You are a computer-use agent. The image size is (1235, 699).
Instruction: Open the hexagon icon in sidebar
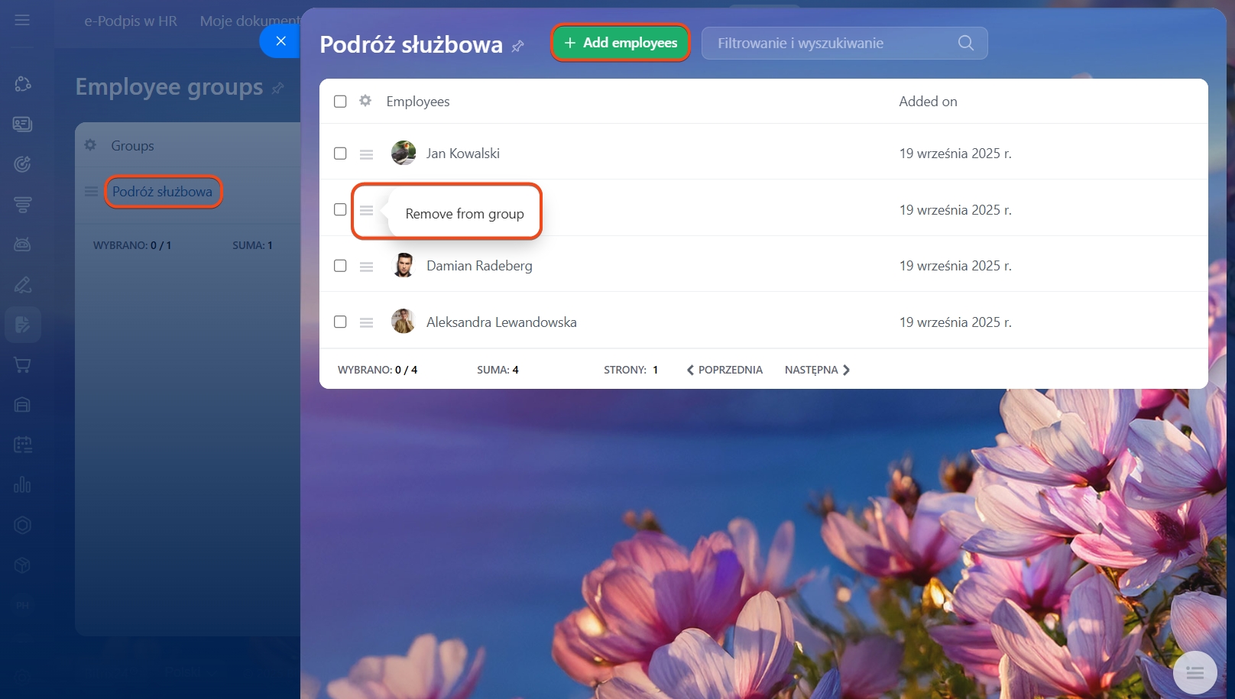(22, 525)
